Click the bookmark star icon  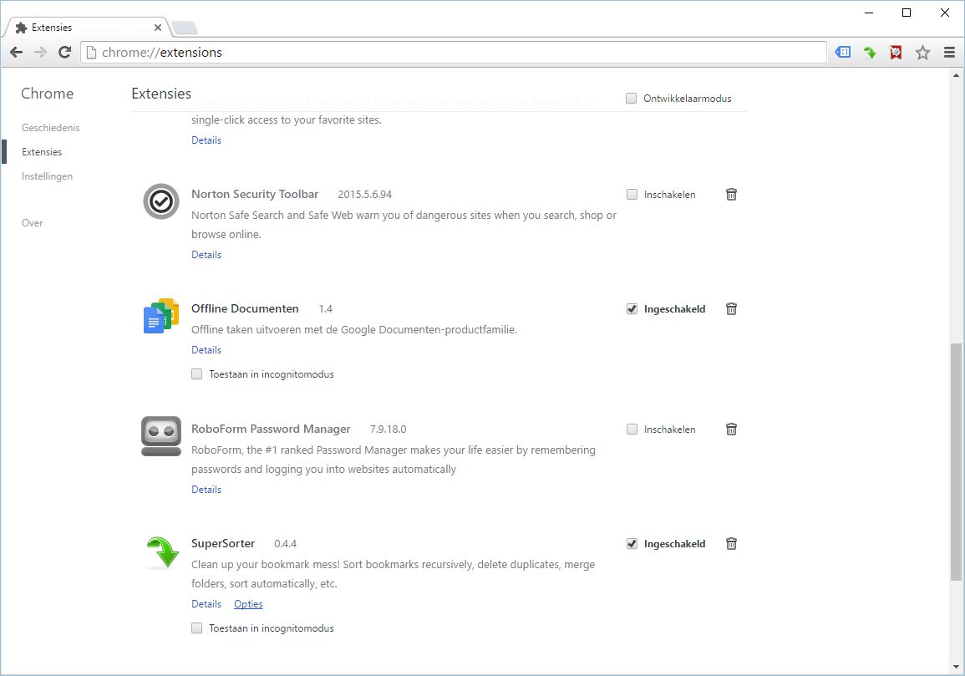tap(922, 52)
